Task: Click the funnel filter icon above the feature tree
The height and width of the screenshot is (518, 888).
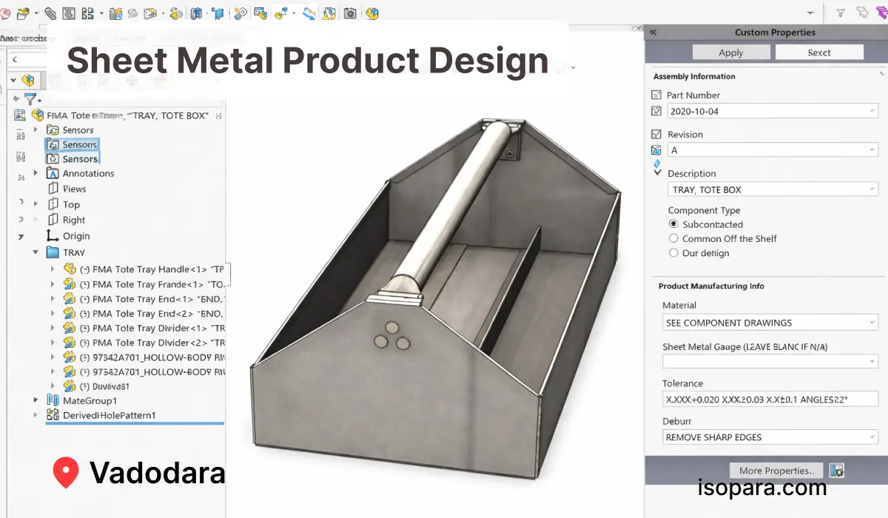Action: [x=30, y=98]
